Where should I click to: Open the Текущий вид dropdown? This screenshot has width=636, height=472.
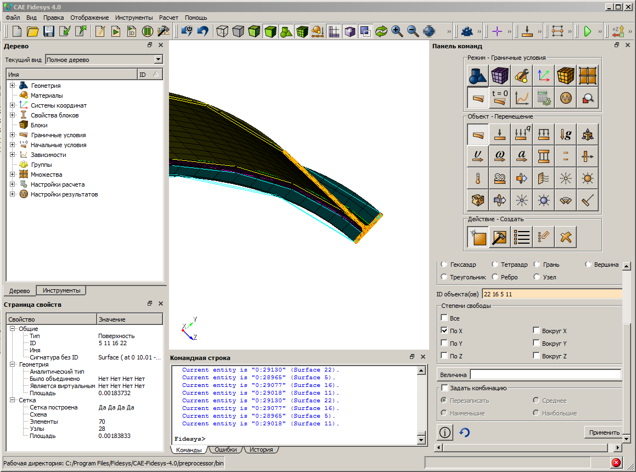158,60
